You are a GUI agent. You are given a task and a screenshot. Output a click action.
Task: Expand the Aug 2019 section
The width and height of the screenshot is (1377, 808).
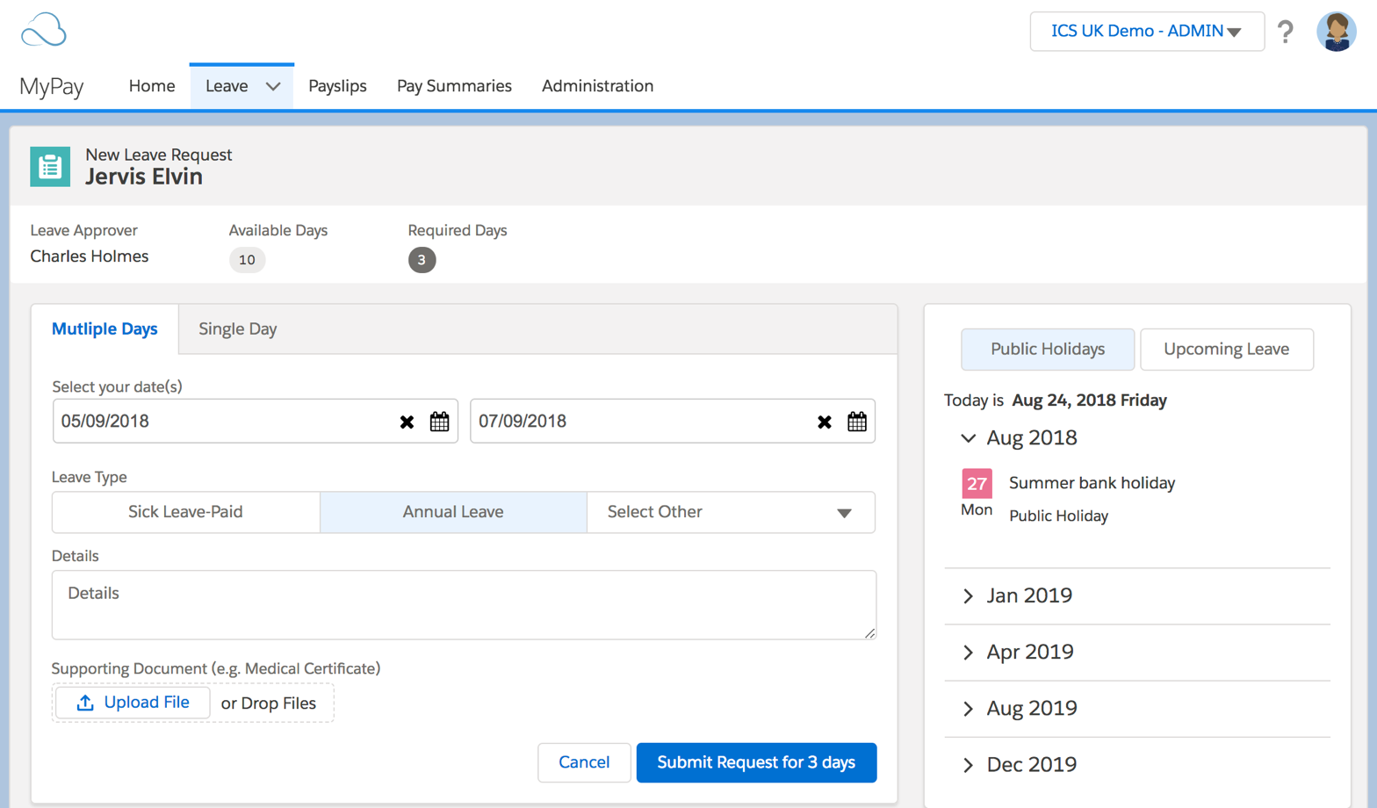click(x=968, y=708)
